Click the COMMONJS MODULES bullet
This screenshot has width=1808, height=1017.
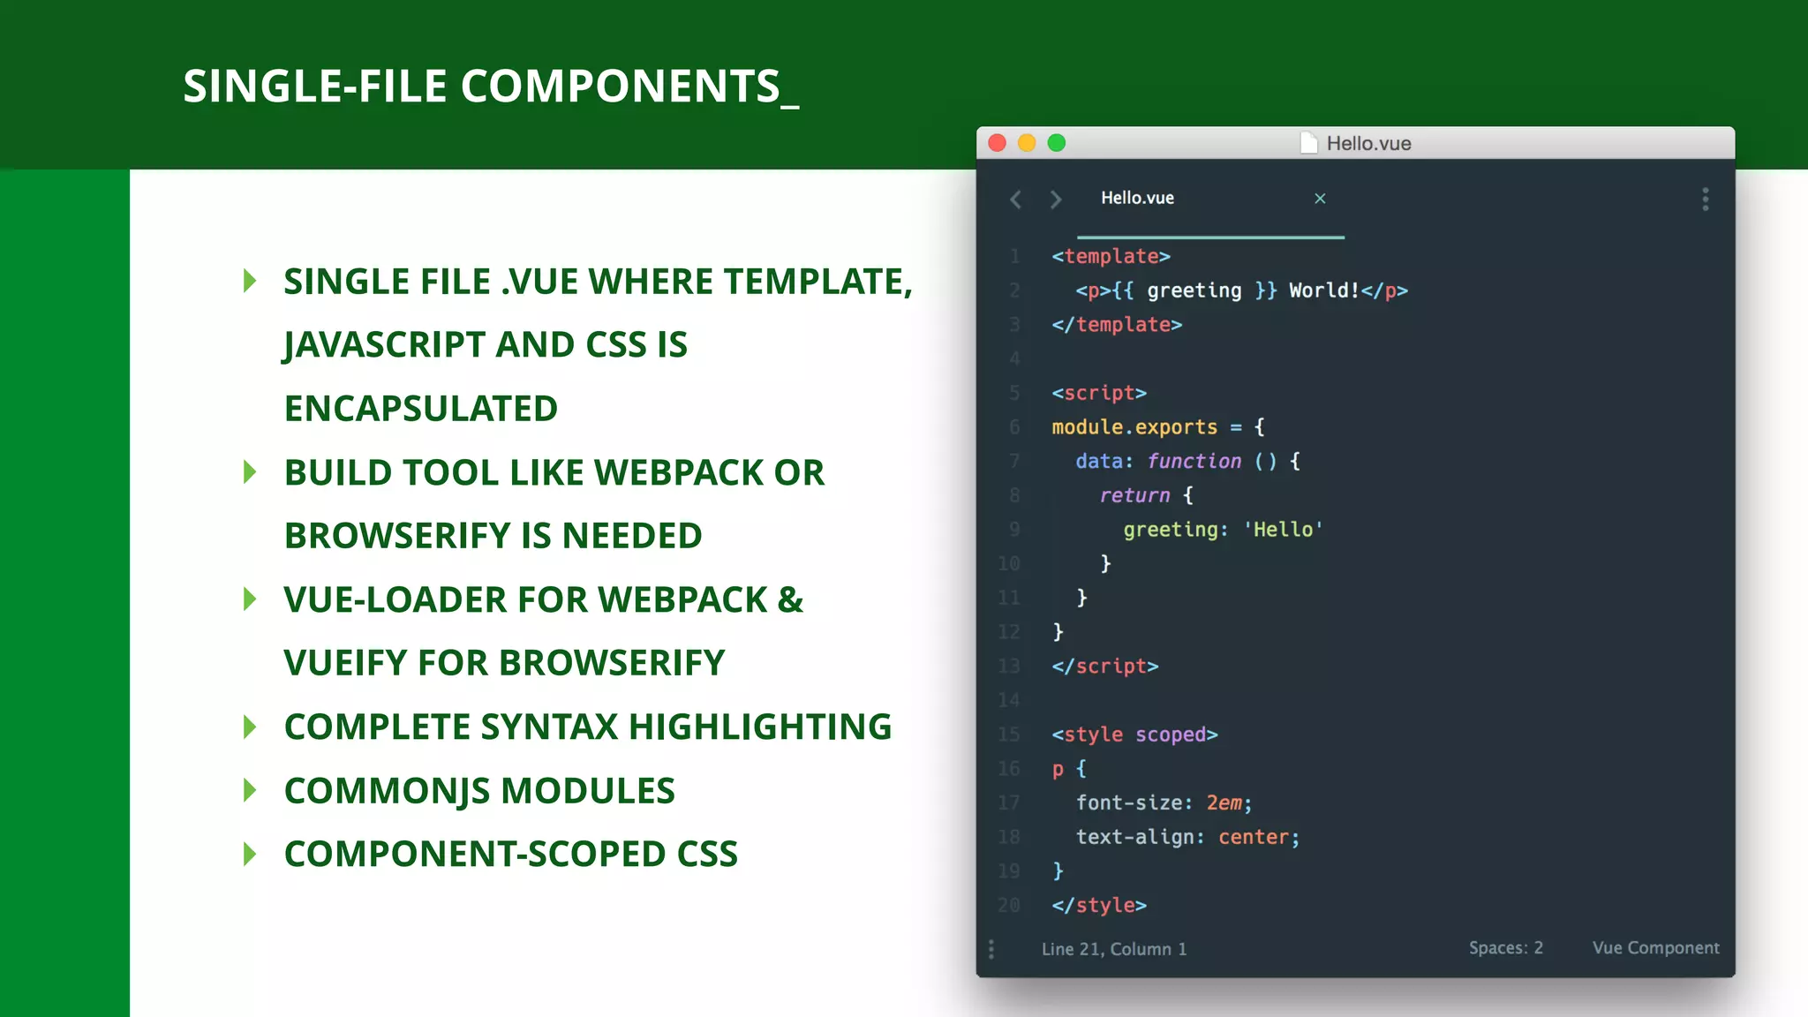(479, 791)
